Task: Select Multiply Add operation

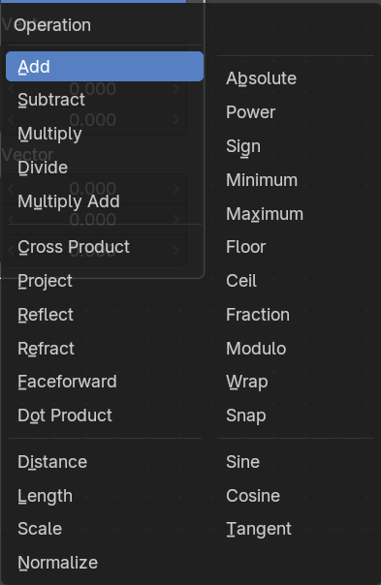Action: pyautogui.click(x=105, y=201)
